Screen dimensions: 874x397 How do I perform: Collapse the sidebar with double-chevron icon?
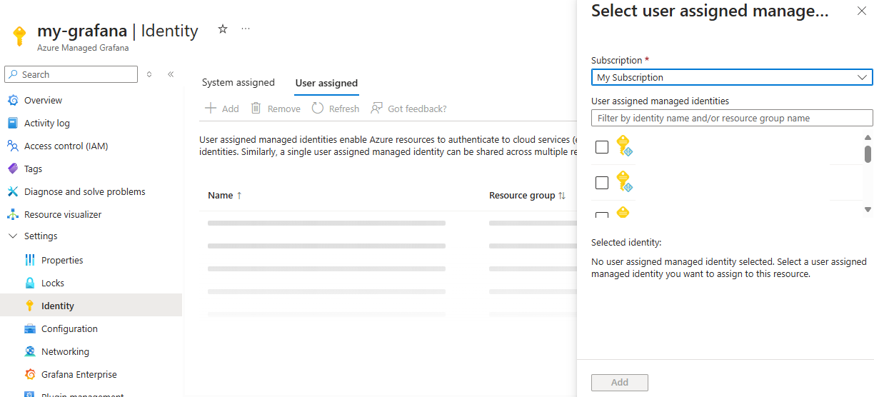[171, 74]
